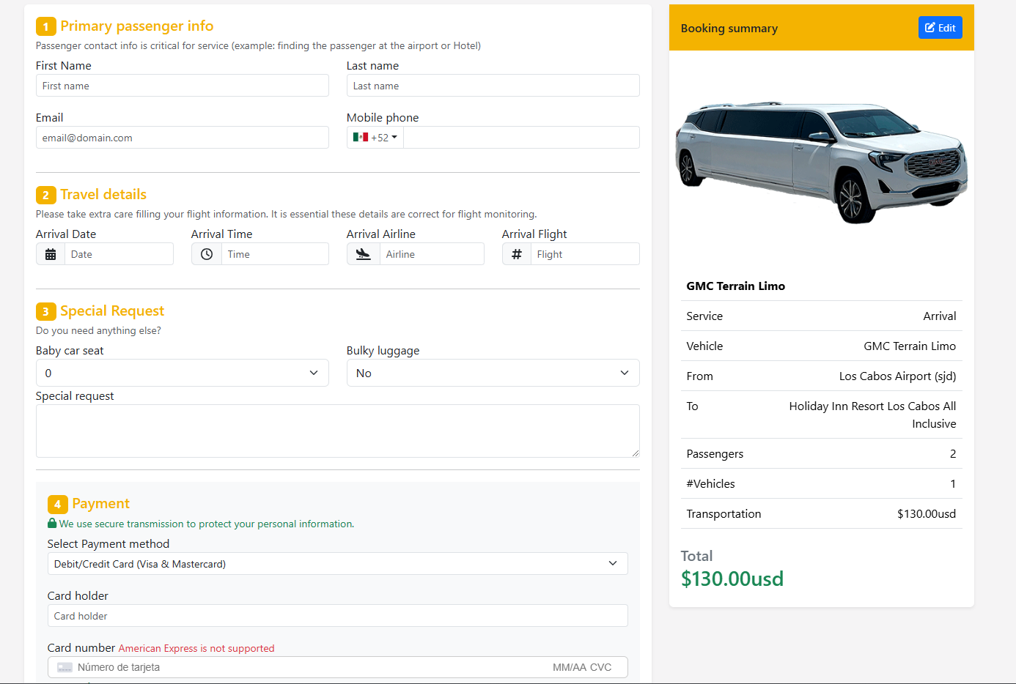This screenshot has height=684, width=1016.
Task: Click the green padlock security icon
Action: coord(52,524)
